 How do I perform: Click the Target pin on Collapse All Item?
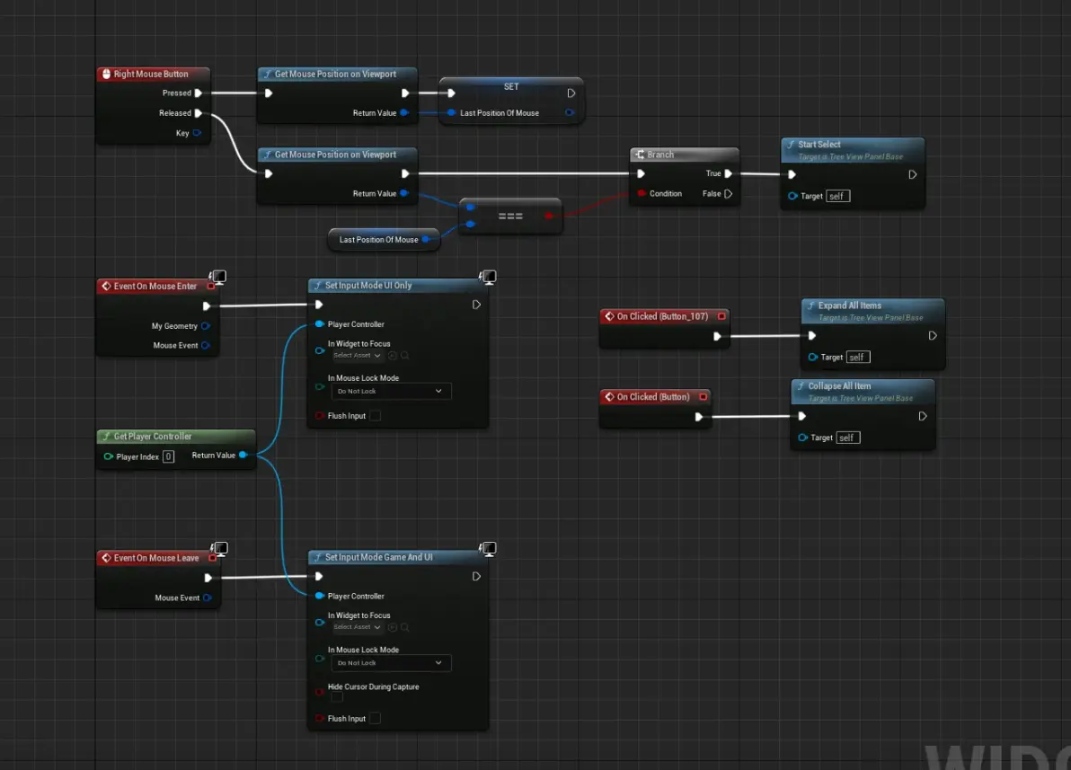tap(802, 438)
